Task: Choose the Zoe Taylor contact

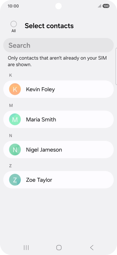Action: pos(58,180)
